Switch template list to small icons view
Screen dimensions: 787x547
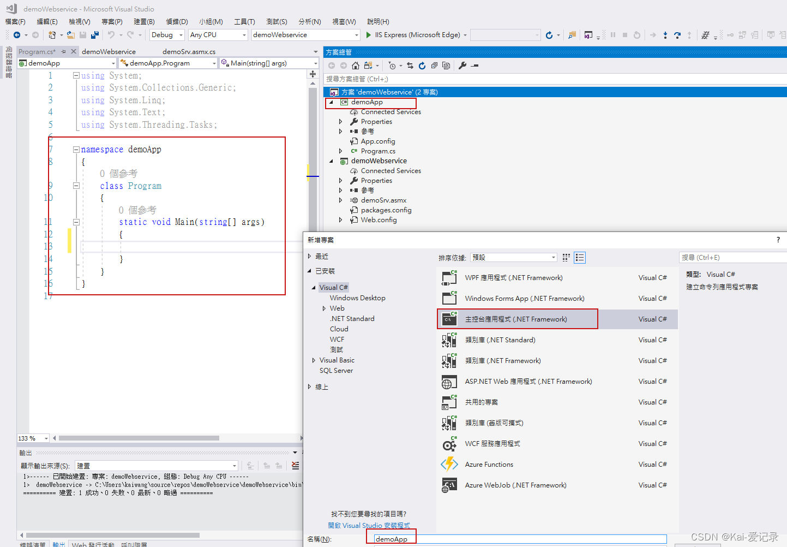566,257
